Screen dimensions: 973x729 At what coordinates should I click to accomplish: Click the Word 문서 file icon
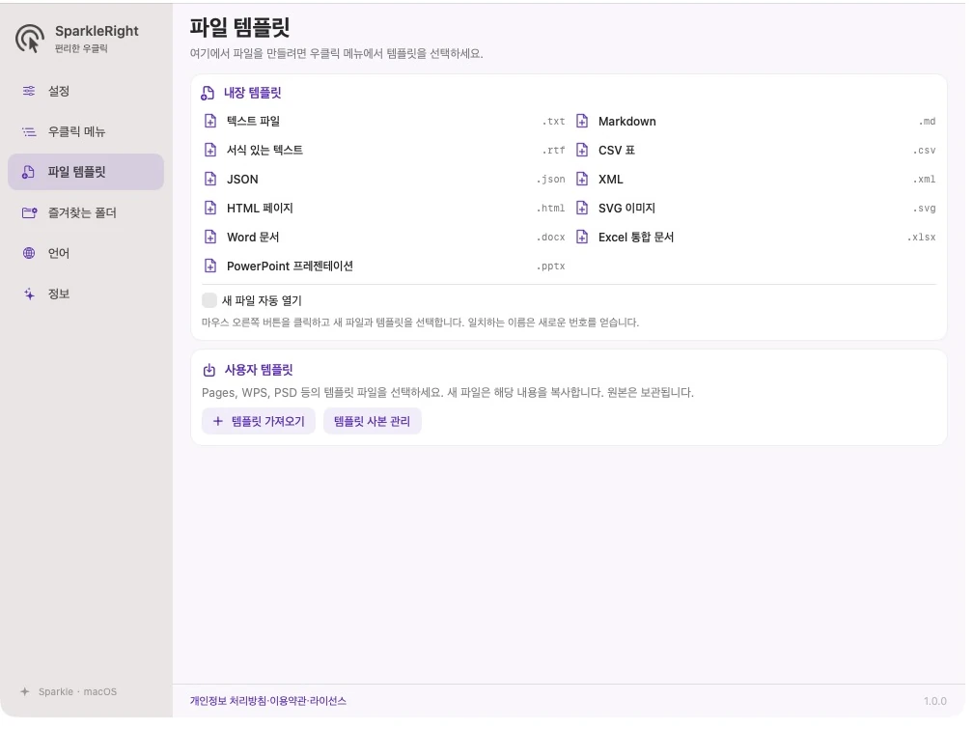(210, 238)
